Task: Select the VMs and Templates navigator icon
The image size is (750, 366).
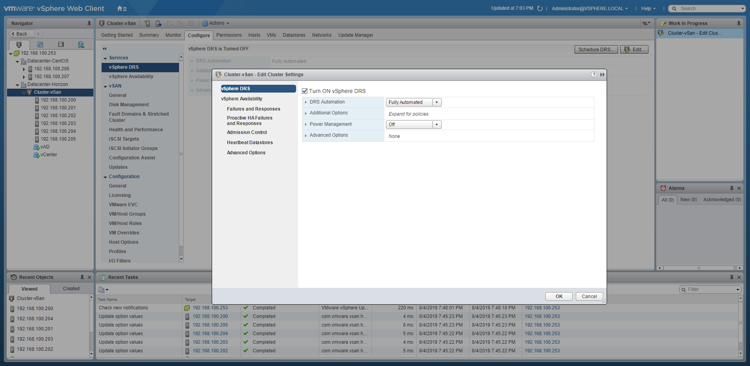Action: pos(40,45)
